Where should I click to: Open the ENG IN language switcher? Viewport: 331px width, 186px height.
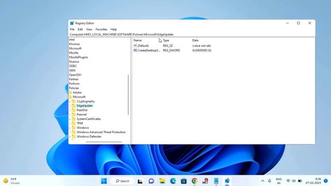279,181
